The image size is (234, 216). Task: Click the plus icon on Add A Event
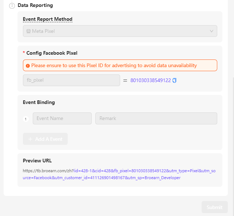30,139
